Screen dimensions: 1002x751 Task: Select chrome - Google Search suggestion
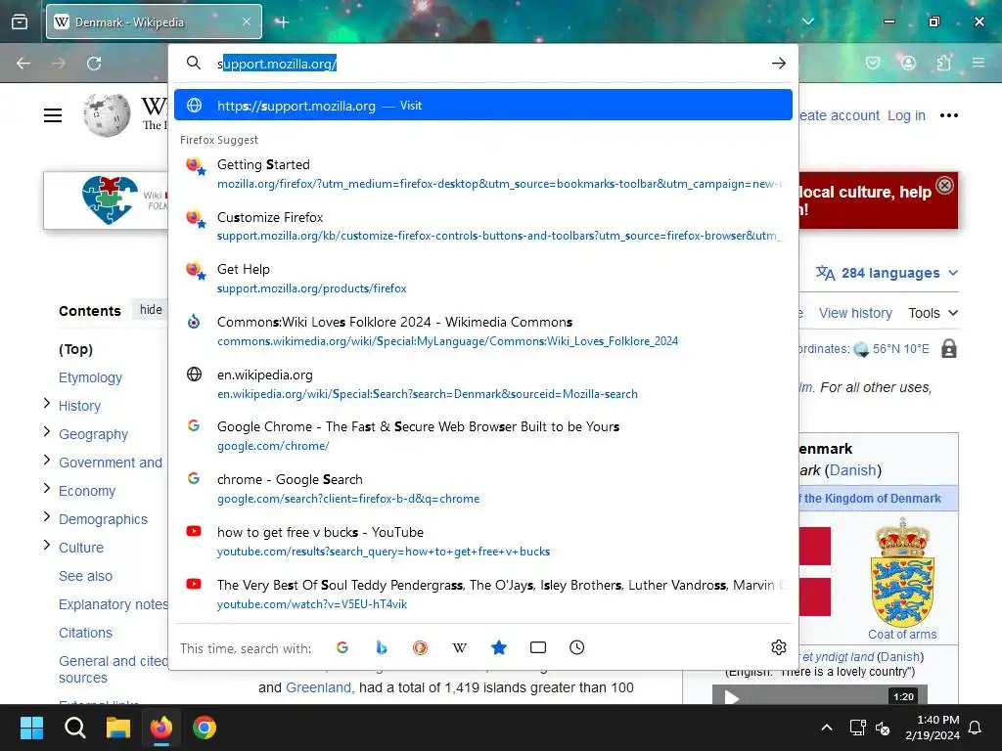[x=483, y=489]
